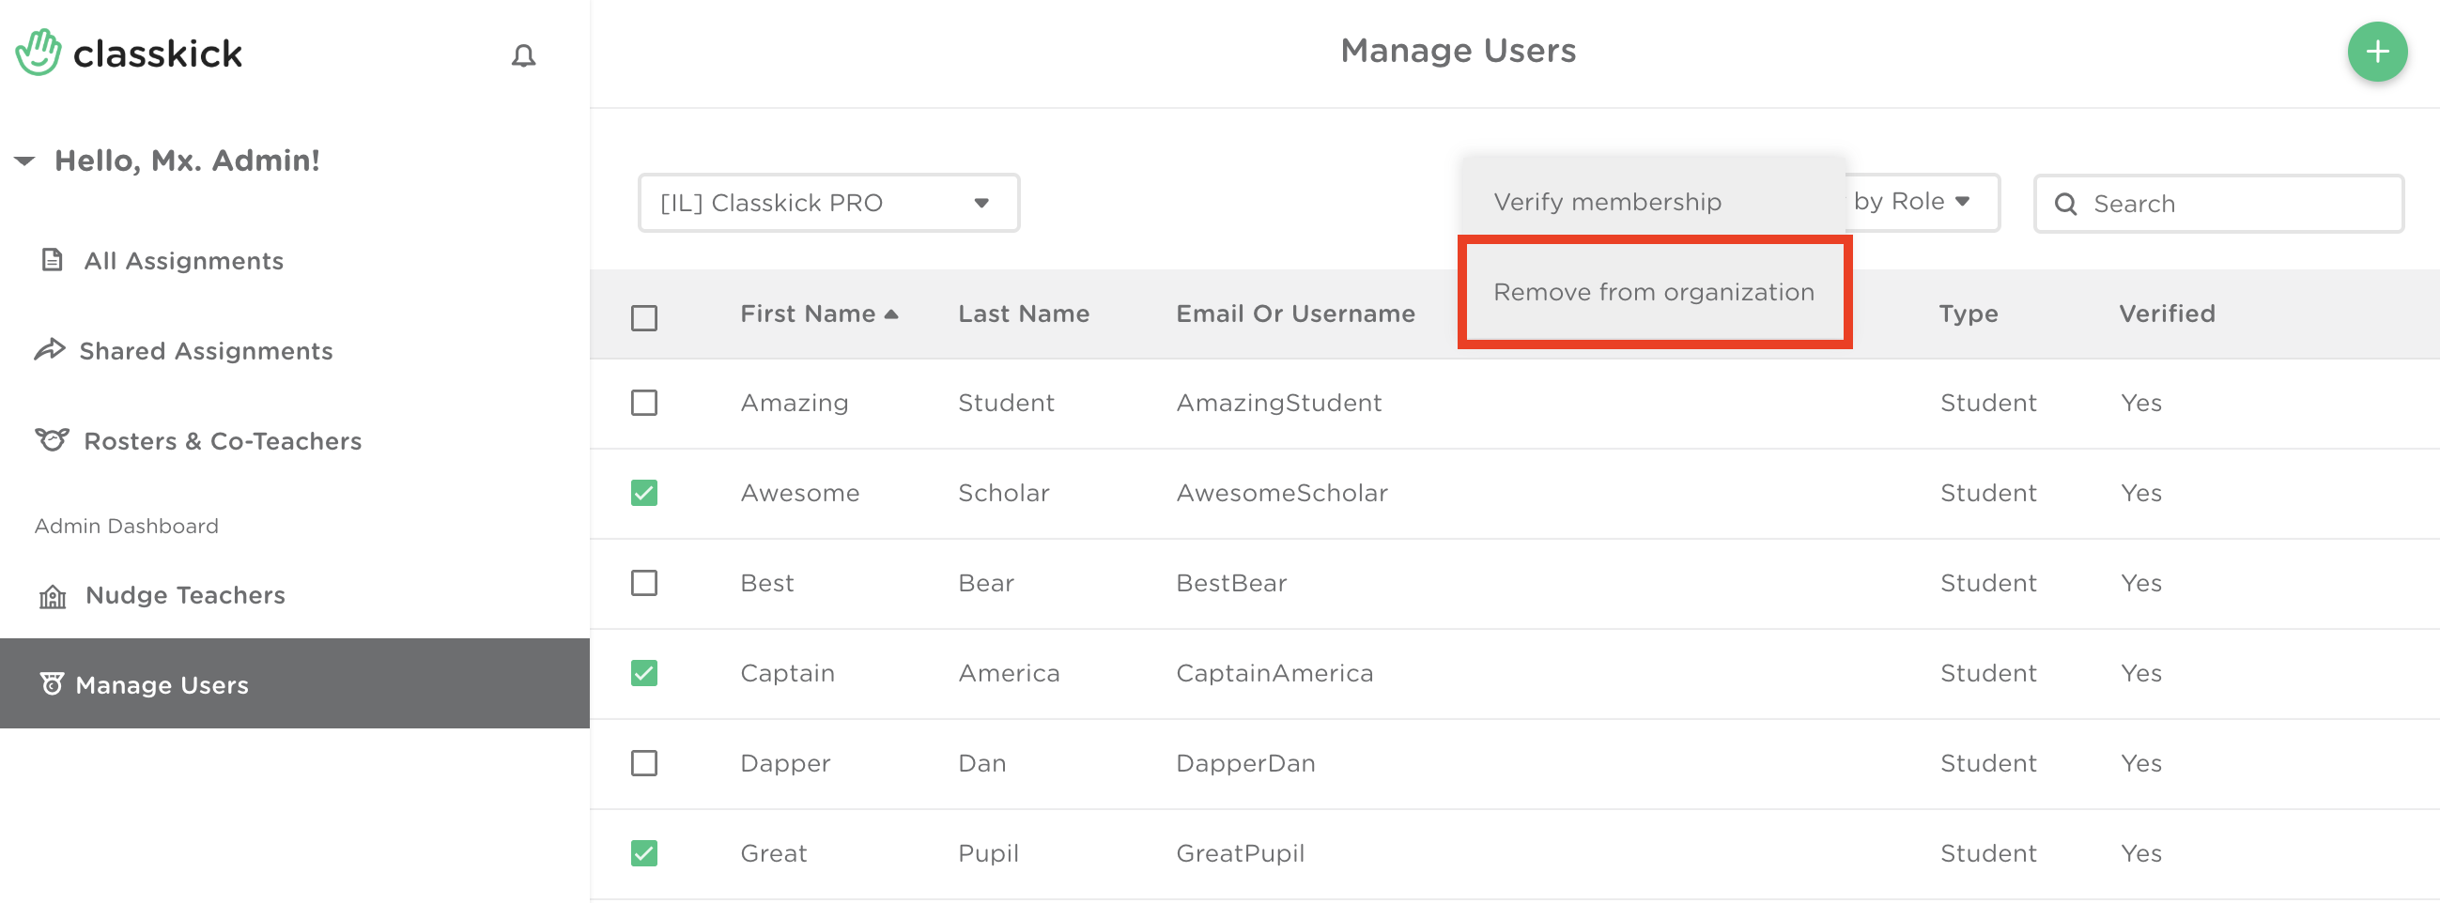2440x903 pixels.
Task: Select Verify membership from the menu
Action: (x=1606, y=202)
